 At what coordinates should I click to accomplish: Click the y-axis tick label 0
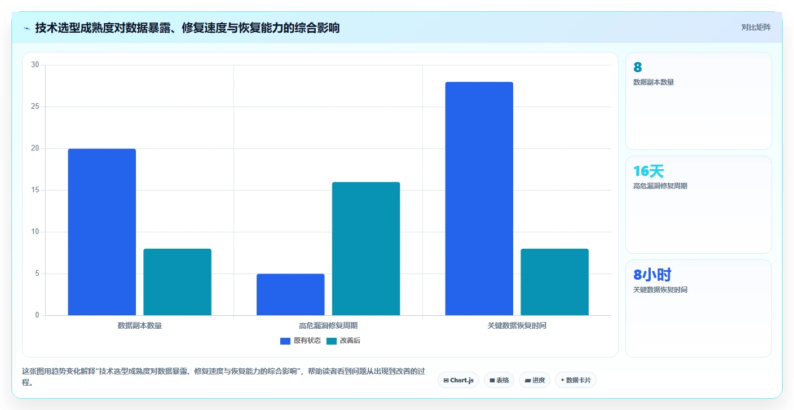tap(37, 315)
